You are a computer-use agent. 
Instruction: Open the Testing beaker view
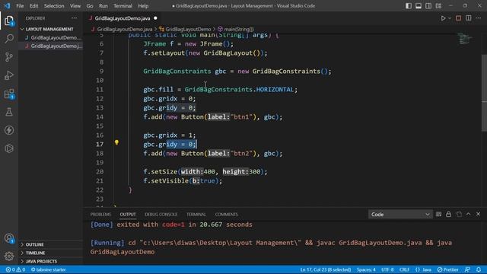pos(9,112)
